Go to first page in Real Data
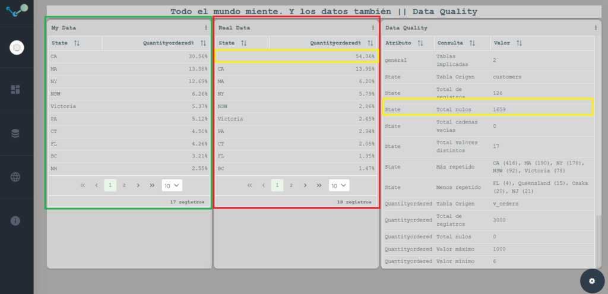 pos(249,185)
